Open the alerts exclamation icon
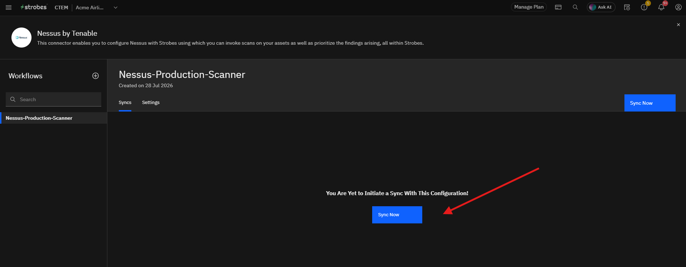Screen dimensions: 686x267 click(644, 7)
